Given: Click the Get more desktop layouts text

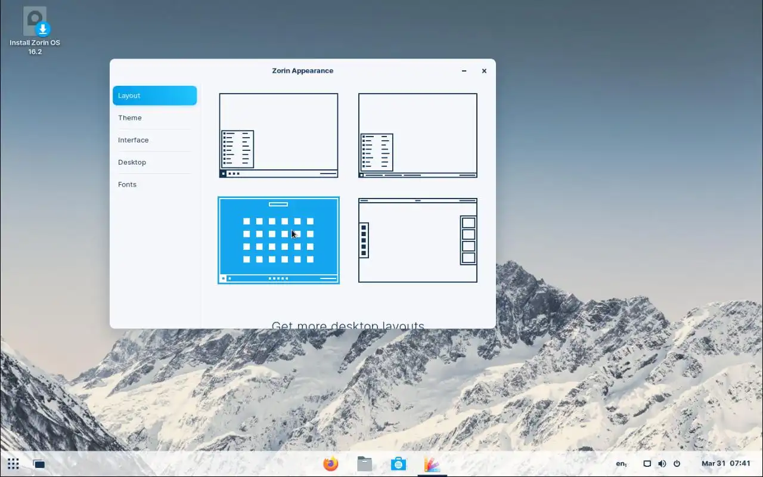Looking at the screenshot, I should click(x=348, y=326).
